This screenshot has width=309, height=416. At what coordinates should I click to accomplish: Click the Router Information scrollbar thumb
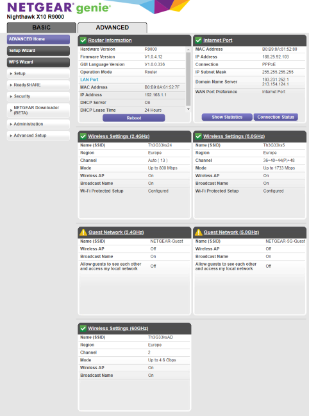(188, 79)
